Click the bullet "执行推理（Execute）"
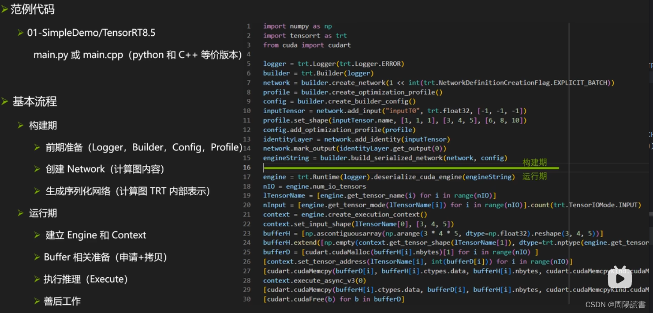 click(x=86, y=279)
